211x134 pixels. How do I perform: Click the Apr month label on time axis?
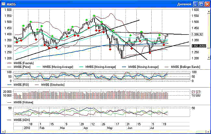(86, 128)
